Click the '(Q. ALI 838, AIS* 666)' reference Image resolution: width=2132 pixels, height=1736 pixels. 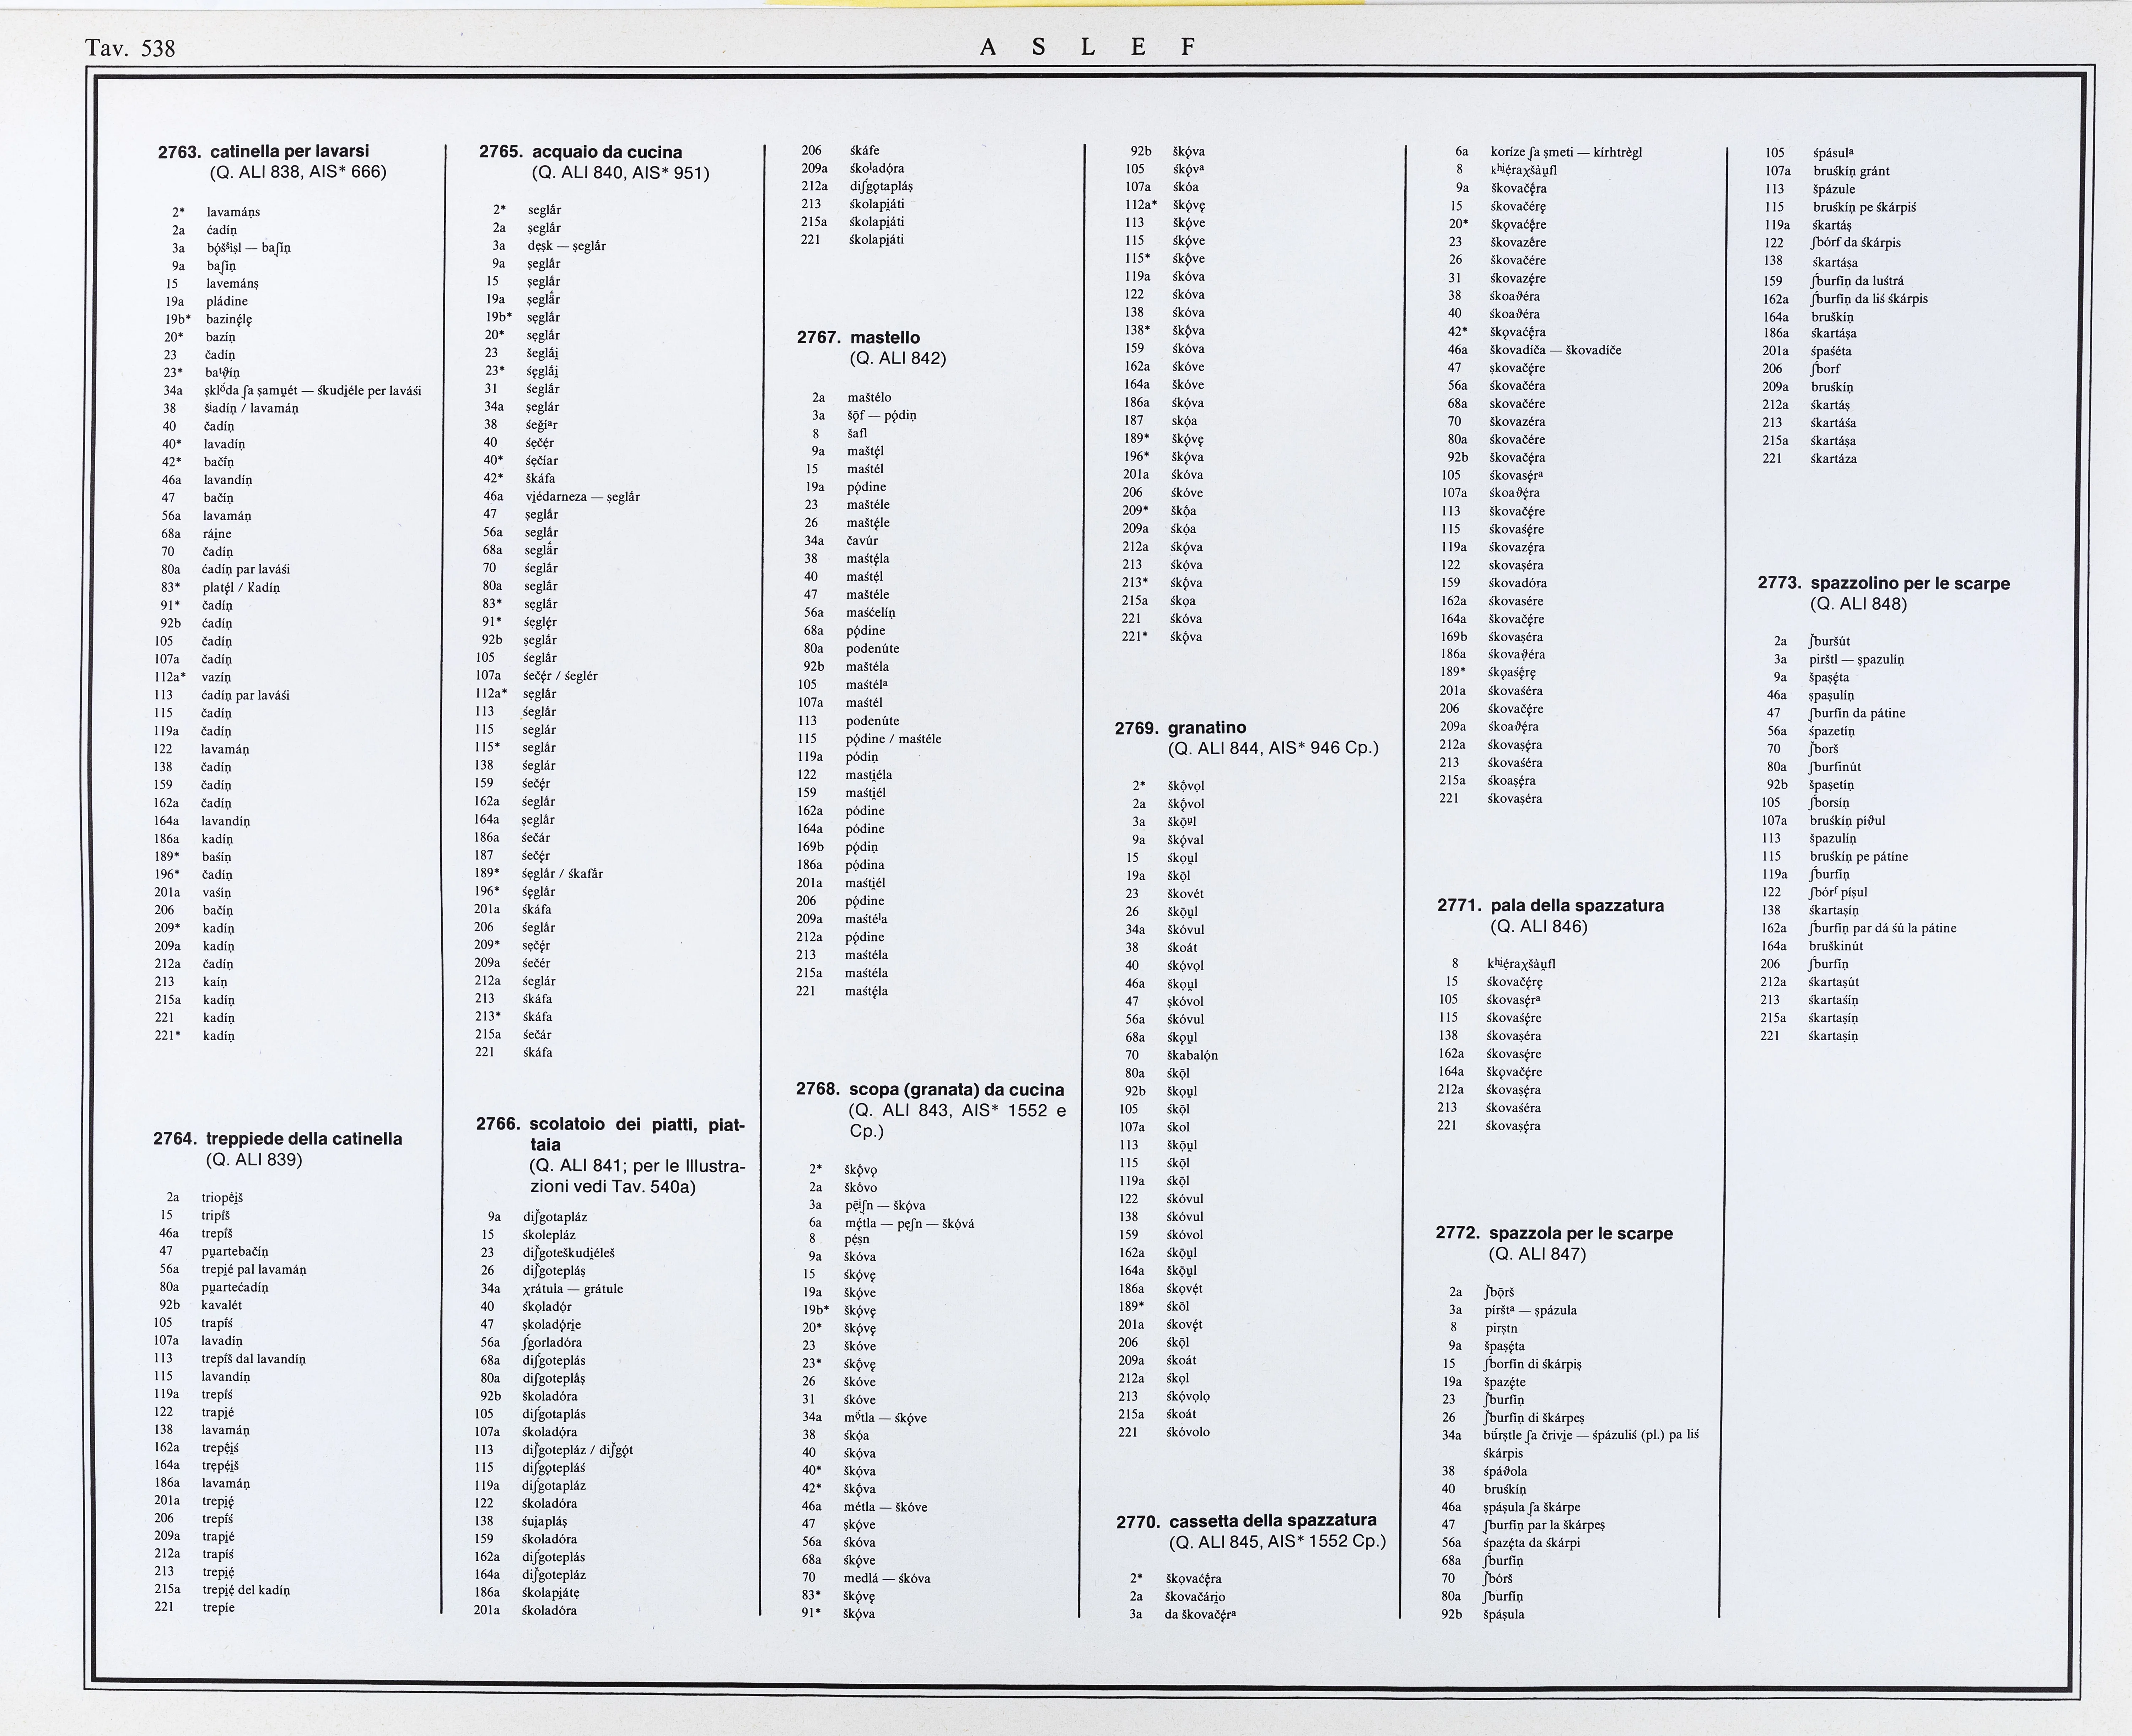coord(298,172)
